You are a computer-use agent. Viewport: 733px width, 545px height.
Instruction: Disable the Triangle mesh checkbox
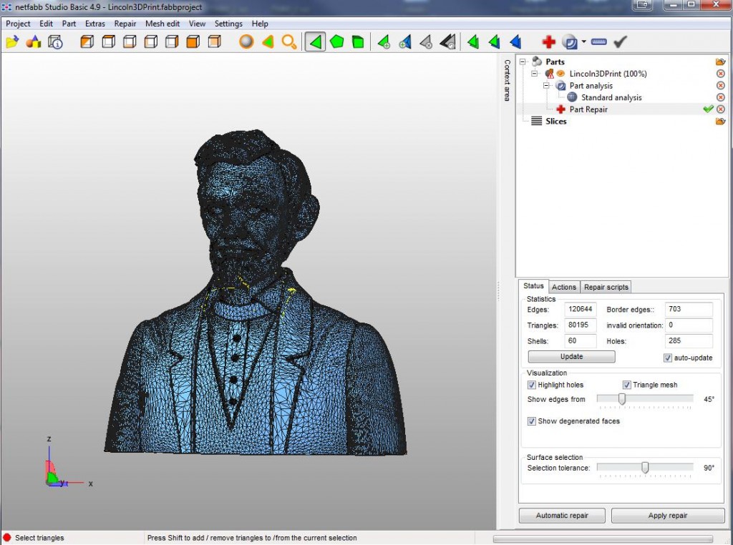(x=627, y=385)
